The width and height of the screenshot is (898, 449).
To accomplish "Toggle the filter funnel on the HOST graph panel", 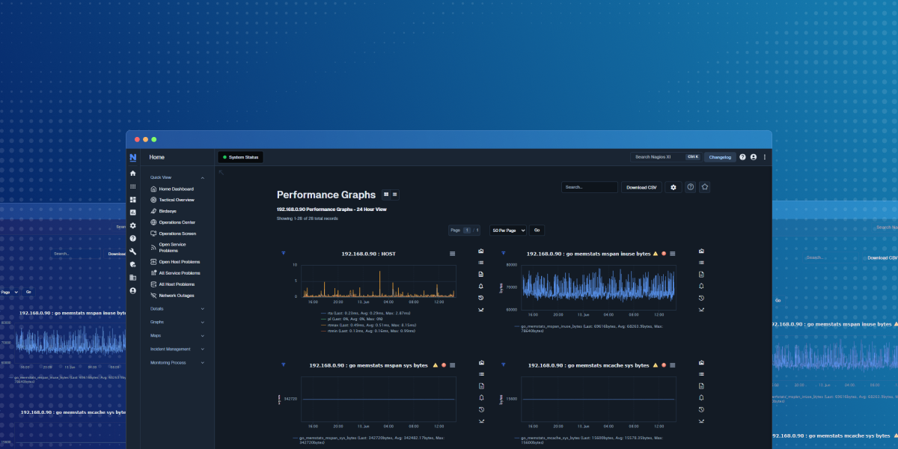I will coord(283,254).
